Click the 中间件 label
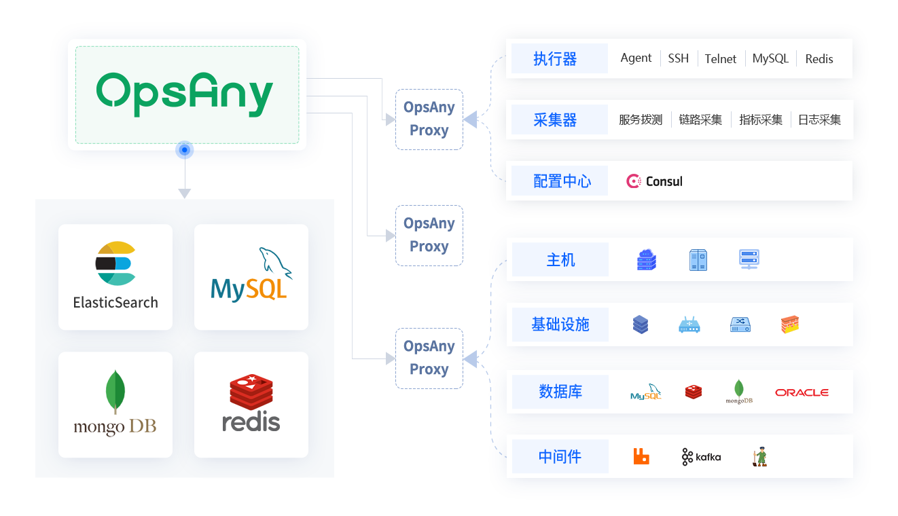 [560, 456]
